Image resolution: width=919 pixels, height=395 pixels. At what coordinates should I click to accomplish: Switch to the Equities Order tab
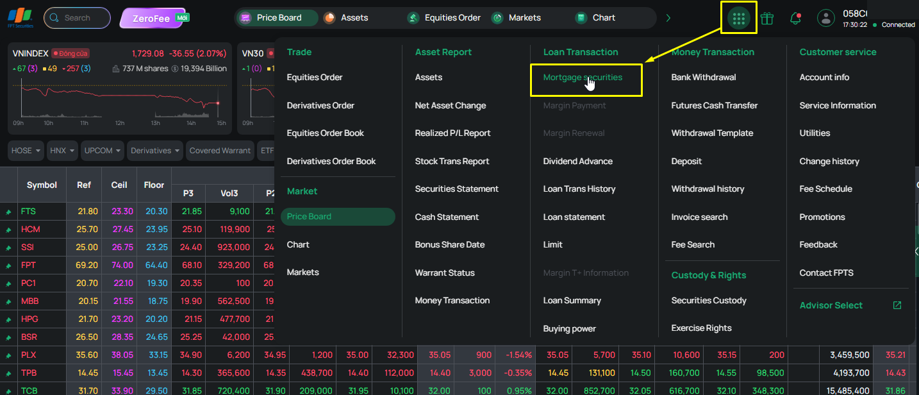tap(444, 18)
